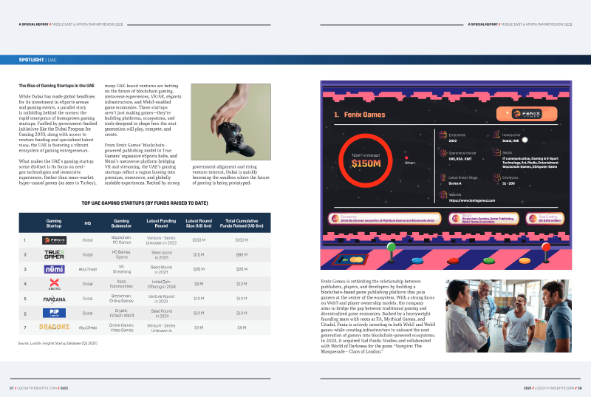Click the $12 M cumulative funds cell
The width and height of the screenshot is (591, 397).
click(x=242, y=284)
